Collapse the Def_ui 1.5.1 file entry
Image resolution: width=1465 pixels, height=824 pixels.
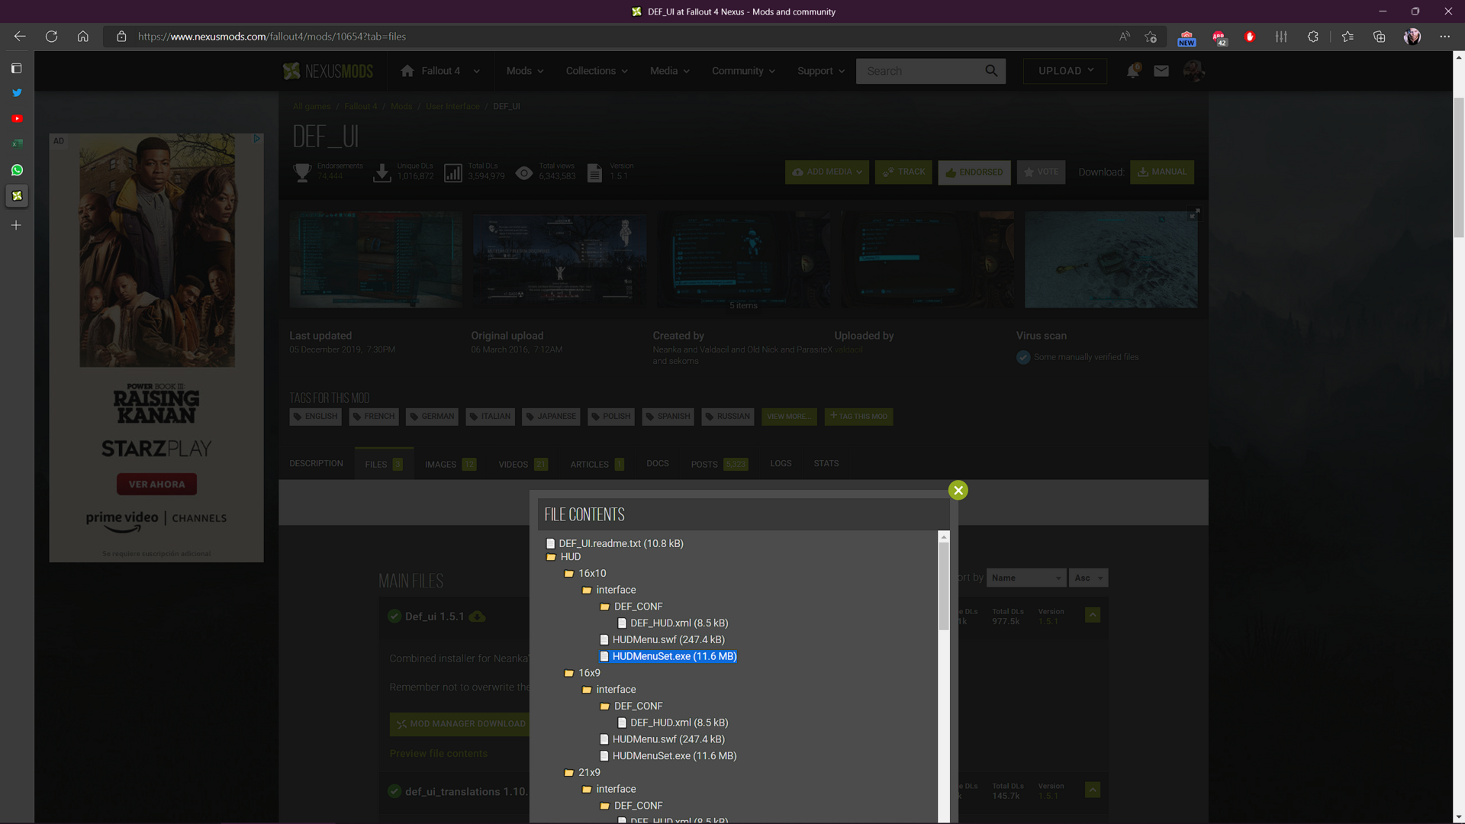coord(1093,615)
